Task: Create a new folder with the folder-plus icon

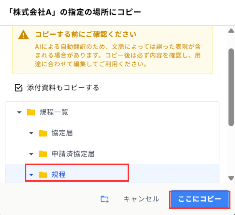Action: coord(105,199)
